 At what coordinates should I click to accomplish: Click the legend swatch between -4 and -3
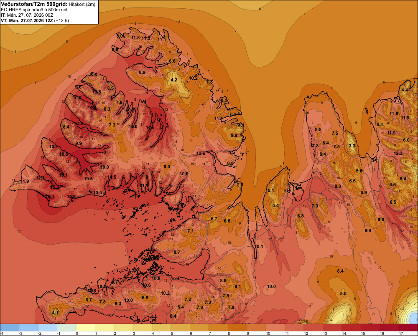tap(10, 328)
